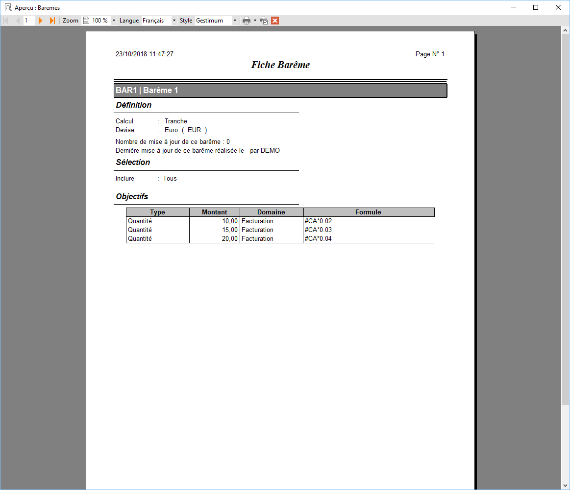Click the Aperçu window magnifier icon

tap(8, 7)
